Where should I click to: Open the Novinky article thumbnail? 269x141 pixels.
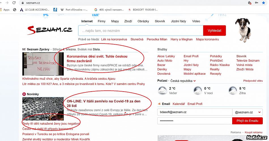(x=43, y=109)
